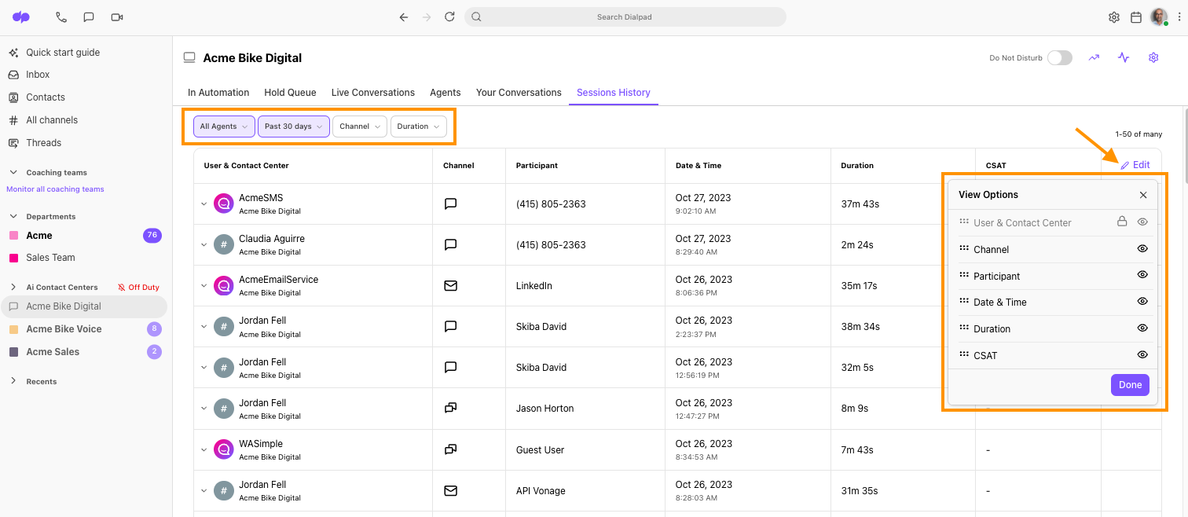Image resolution: width=1188 pixels, height=517 pixels.
Task: Click the chat channel icon in AcmeSMS row
Action: pos(450,203)
